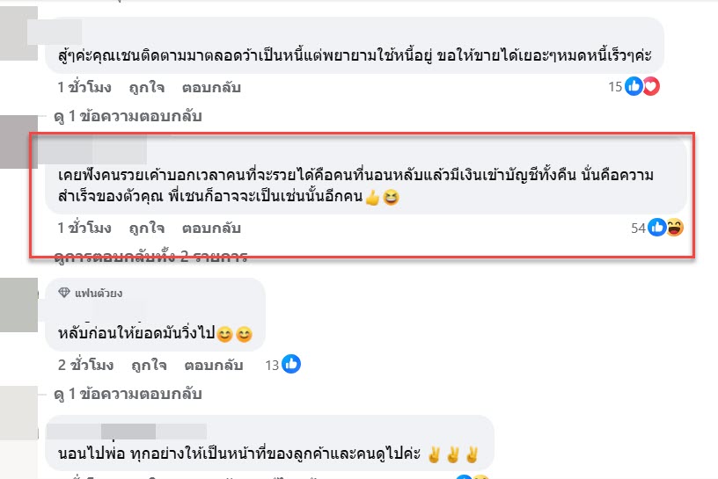The width and height of the screenshot is (718, 479).
Task: Reply to the หลับก่อนให้ยอดมันวิ่งไป comment
Action: (x=211, y=365)
